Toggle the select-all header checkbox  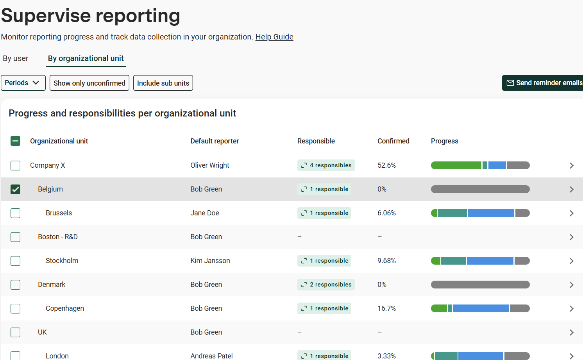point(16,141)
